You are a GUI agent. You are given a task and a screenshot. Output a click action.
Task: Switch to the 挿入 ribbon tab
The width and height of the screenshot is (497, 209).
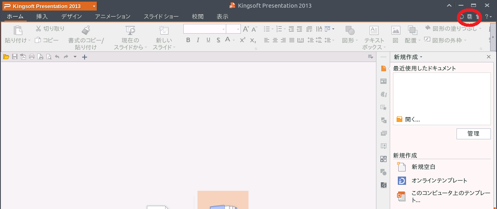point(42,17)
